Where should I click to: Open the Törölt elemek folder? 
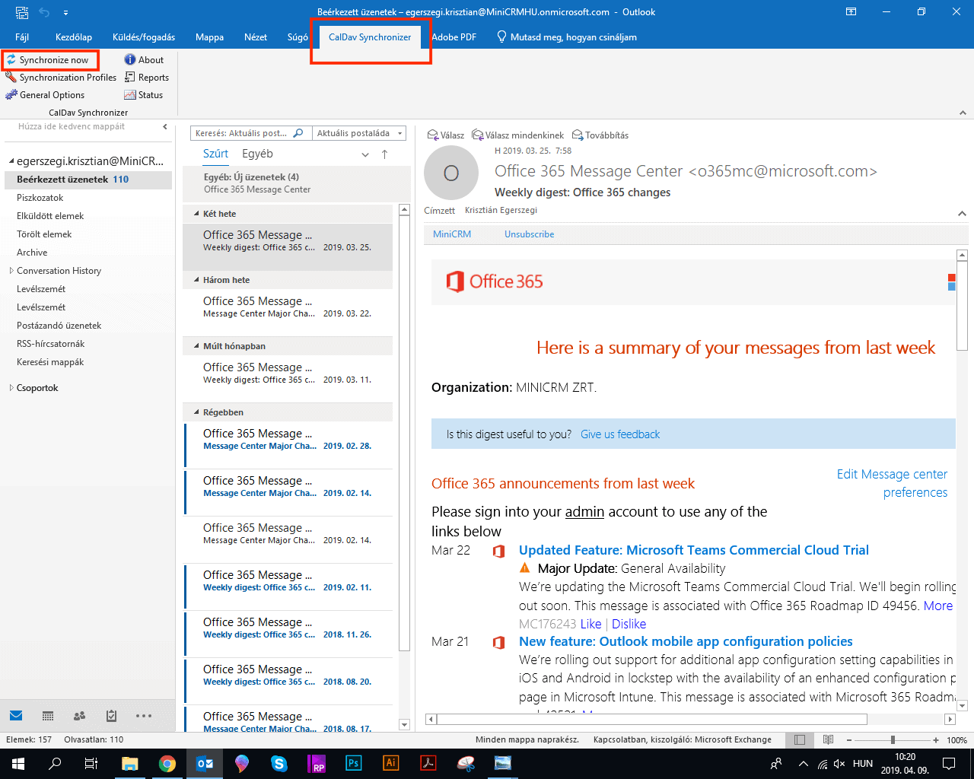44,234
